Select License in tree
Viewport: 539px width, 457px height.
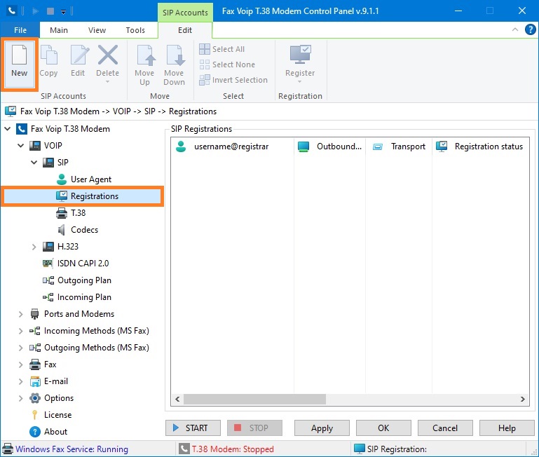57,415
